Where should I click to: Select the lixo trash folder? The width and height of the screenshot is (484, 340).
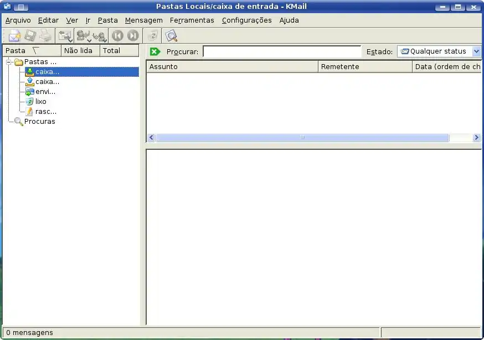click(40, 102)
